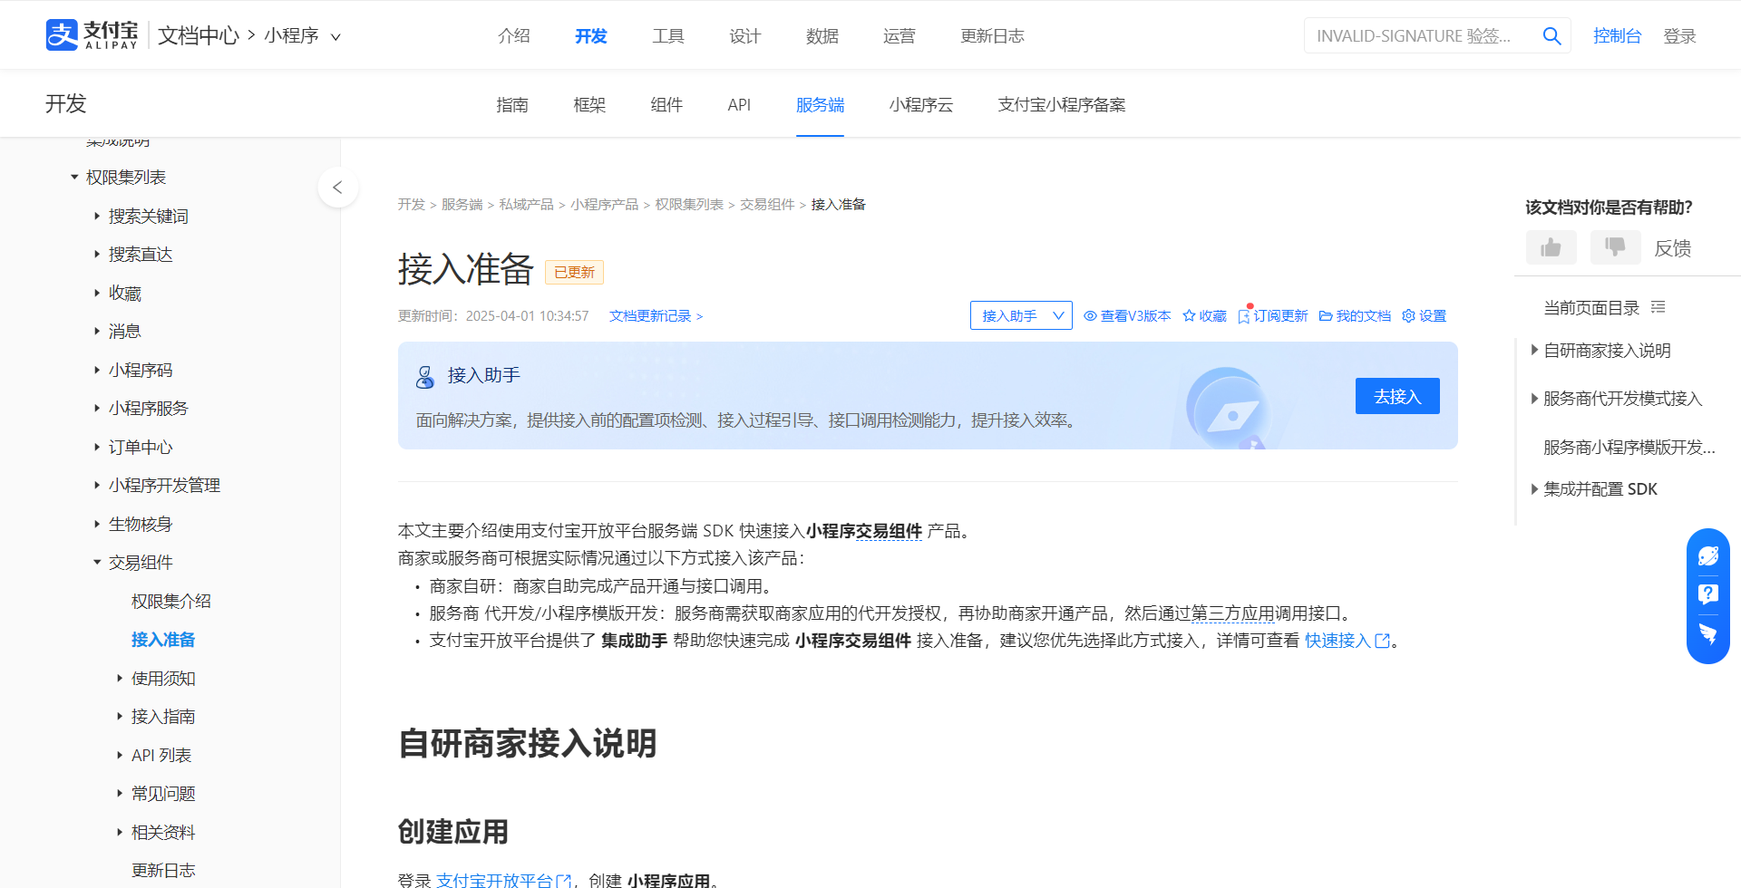Viewport: 1741px width, 888px height.
Task: Click 支付宝开放平台 link under 创建应用
Action: tap(503, 880)
